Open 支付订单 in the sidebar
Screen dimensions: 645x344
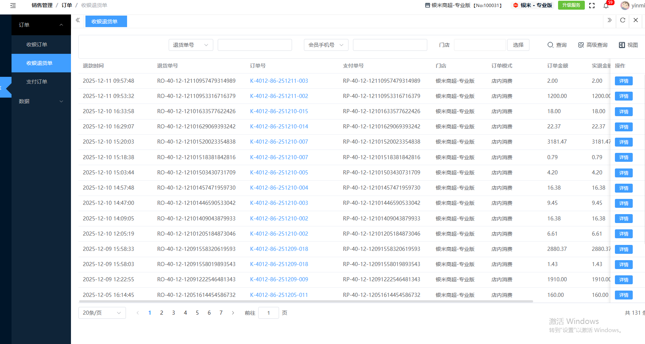(37, 82)
